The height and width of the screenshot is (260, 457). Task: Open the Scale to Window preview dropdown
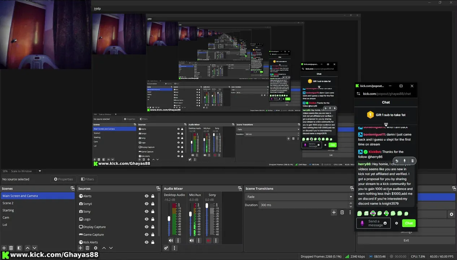[26, 171]
